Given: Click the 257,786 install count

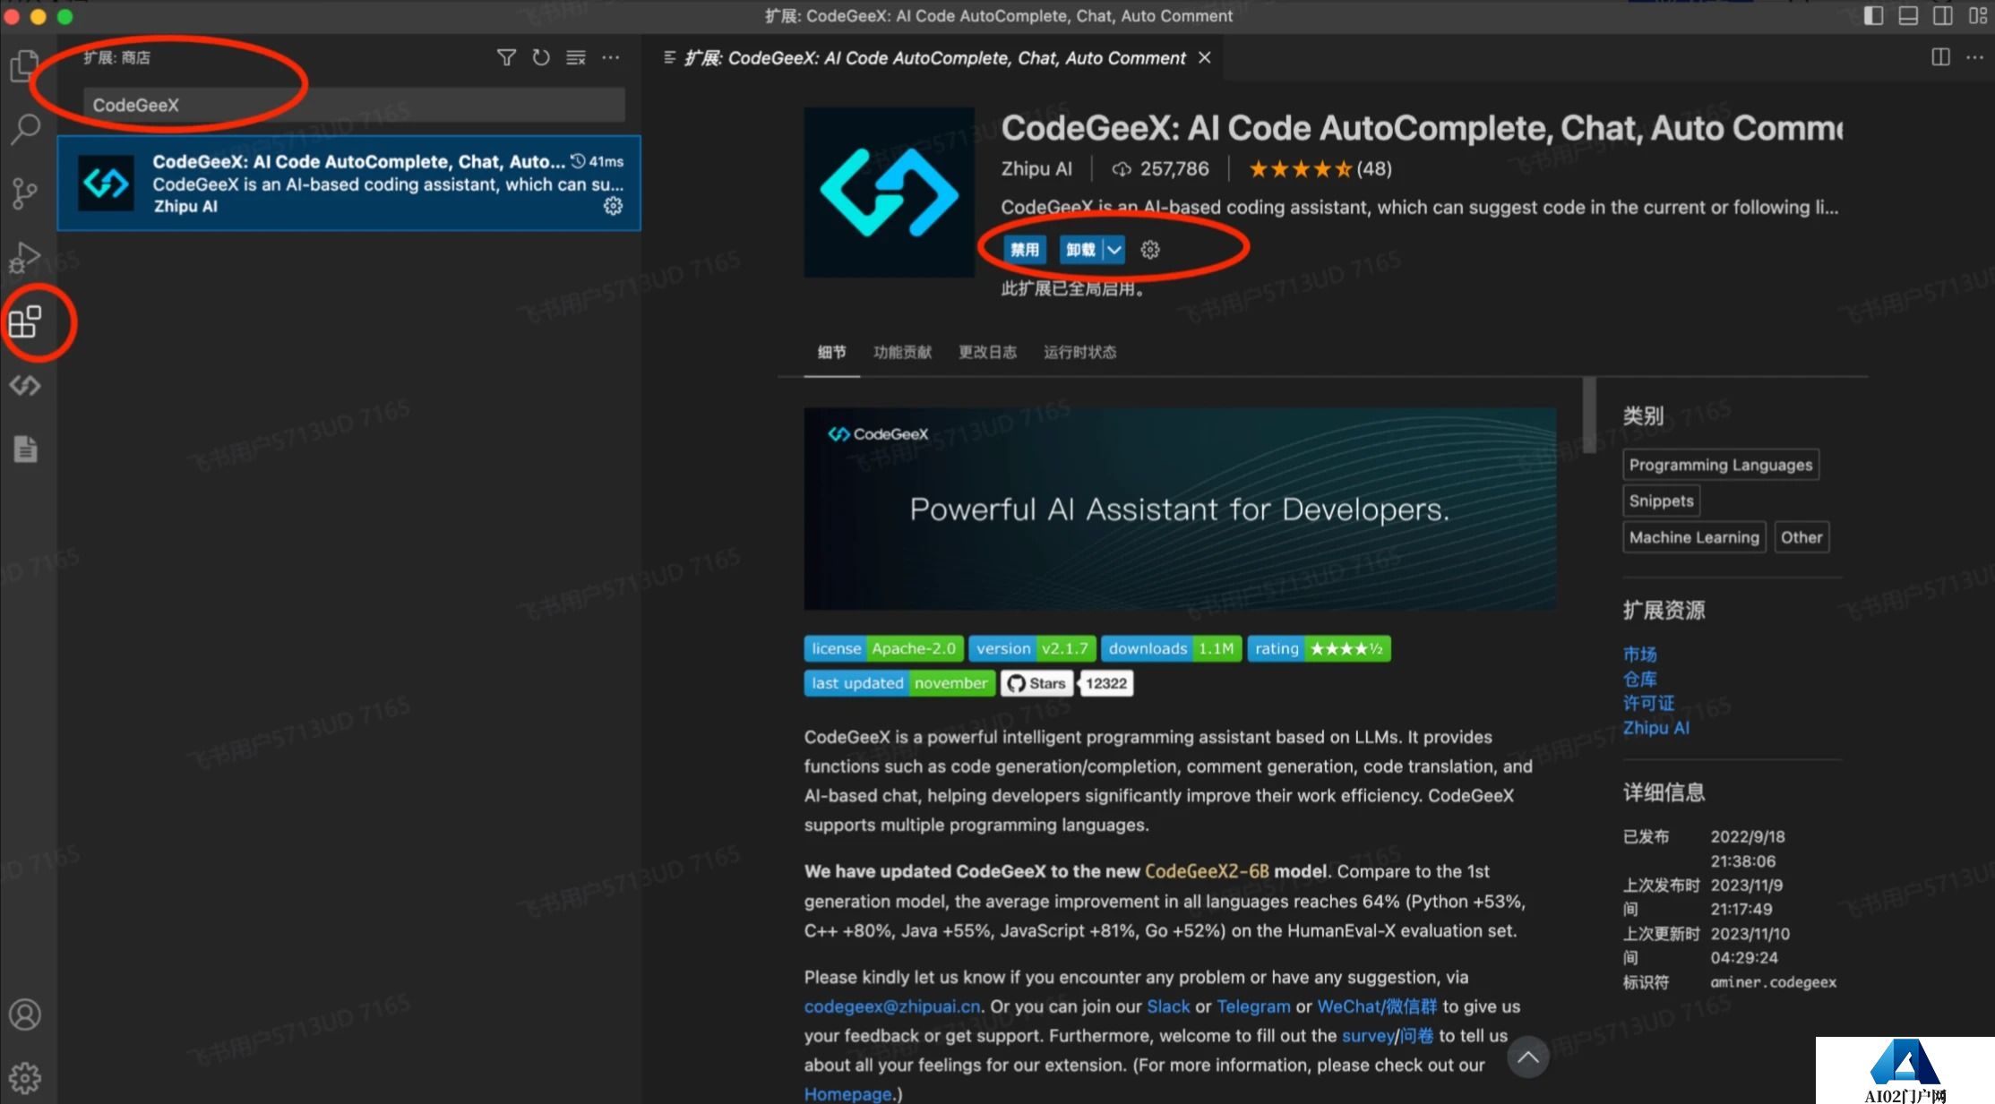Looking at the screenshot, I should tap(1161, 168).
